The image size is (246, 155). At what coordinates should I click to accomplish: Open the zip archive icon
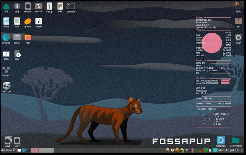click(x=238, y=21)
